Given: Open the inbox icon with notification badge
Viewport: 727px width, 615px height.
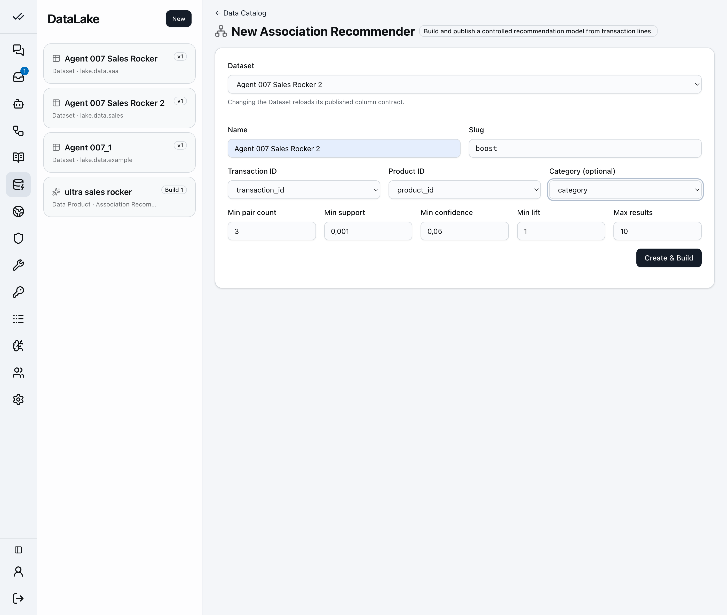Looking at the screenshot, I should pos(18,76).
